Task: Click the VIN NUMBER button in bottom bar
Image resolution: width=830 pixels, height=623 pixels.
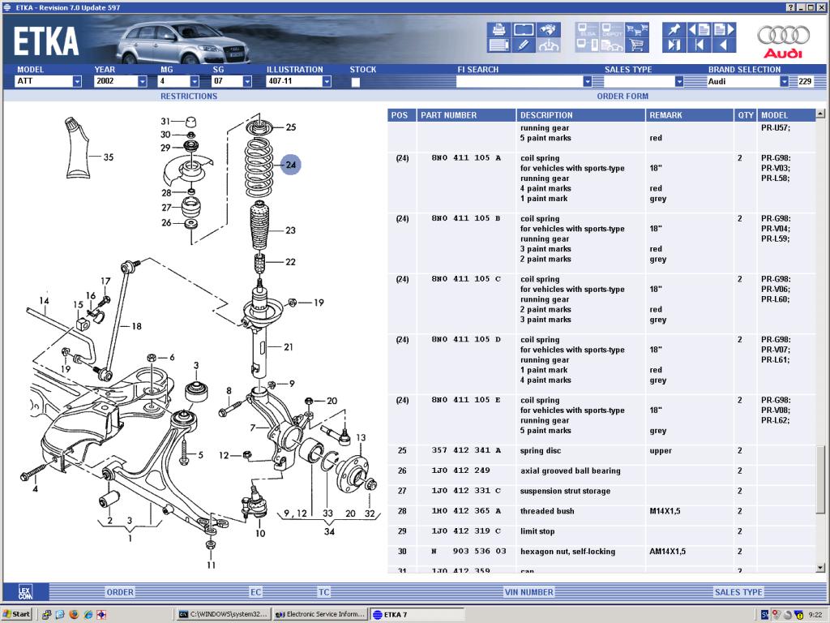Action: pos(529,592)
